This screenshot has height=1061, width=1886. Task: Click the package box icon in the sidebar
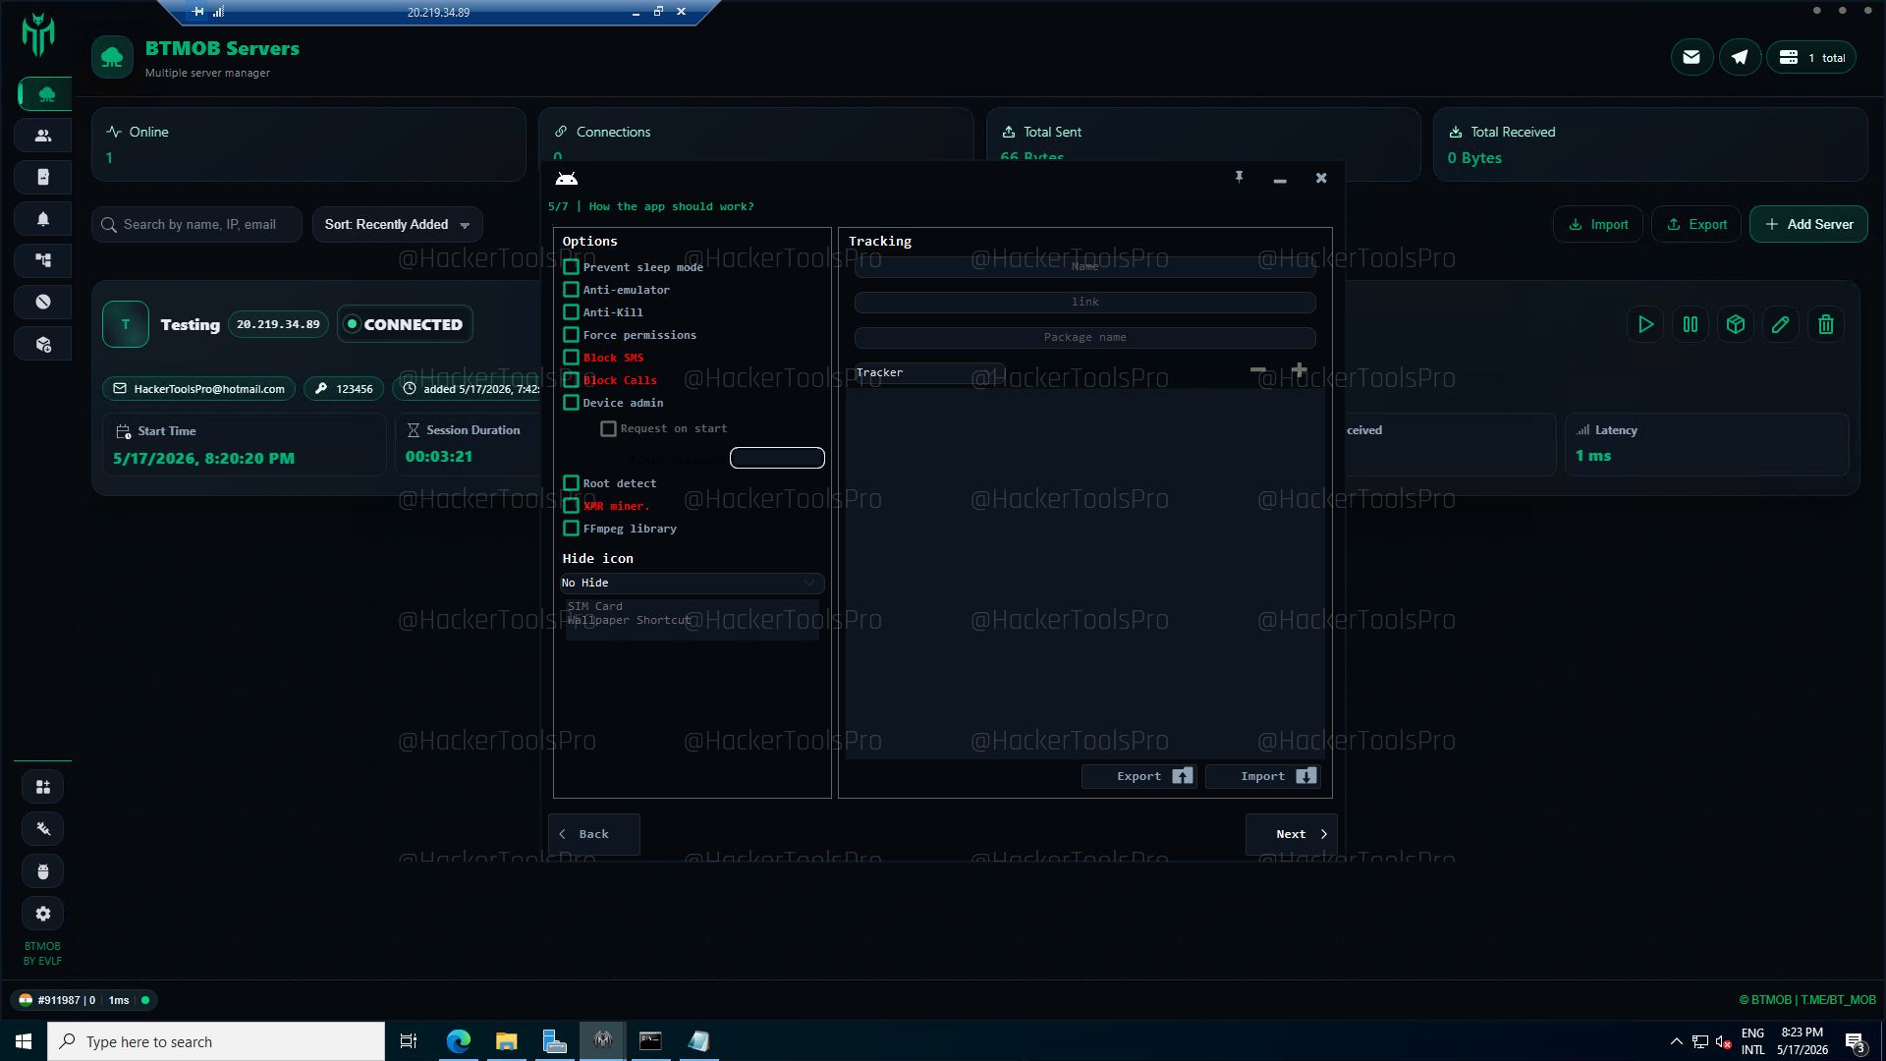43,344
